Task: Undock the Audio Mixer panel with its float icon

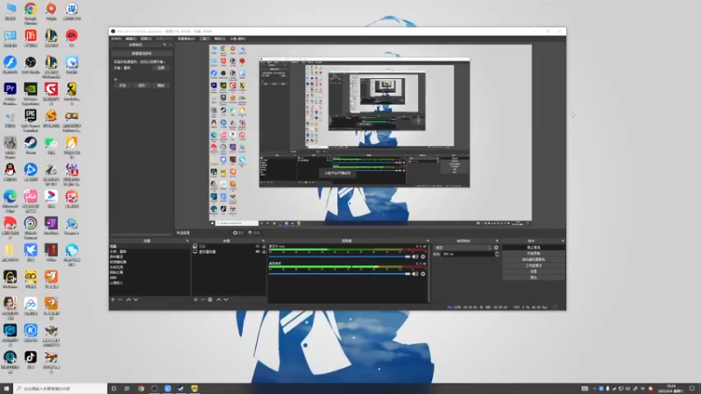Action: click(x=428, y=241)
